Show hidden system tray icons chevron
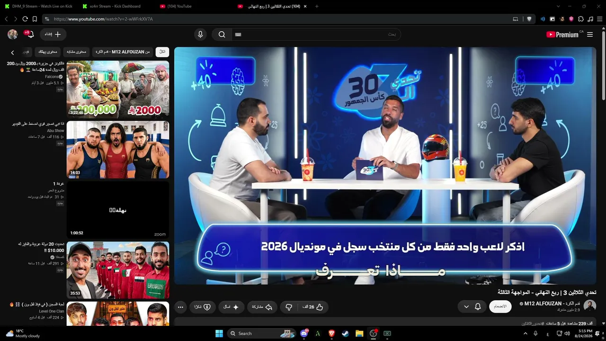Image resolution: width=606 pixels, height=341 pixels. 526,333
